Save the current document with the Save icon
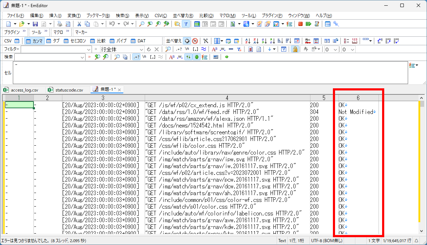 point(35,24)
